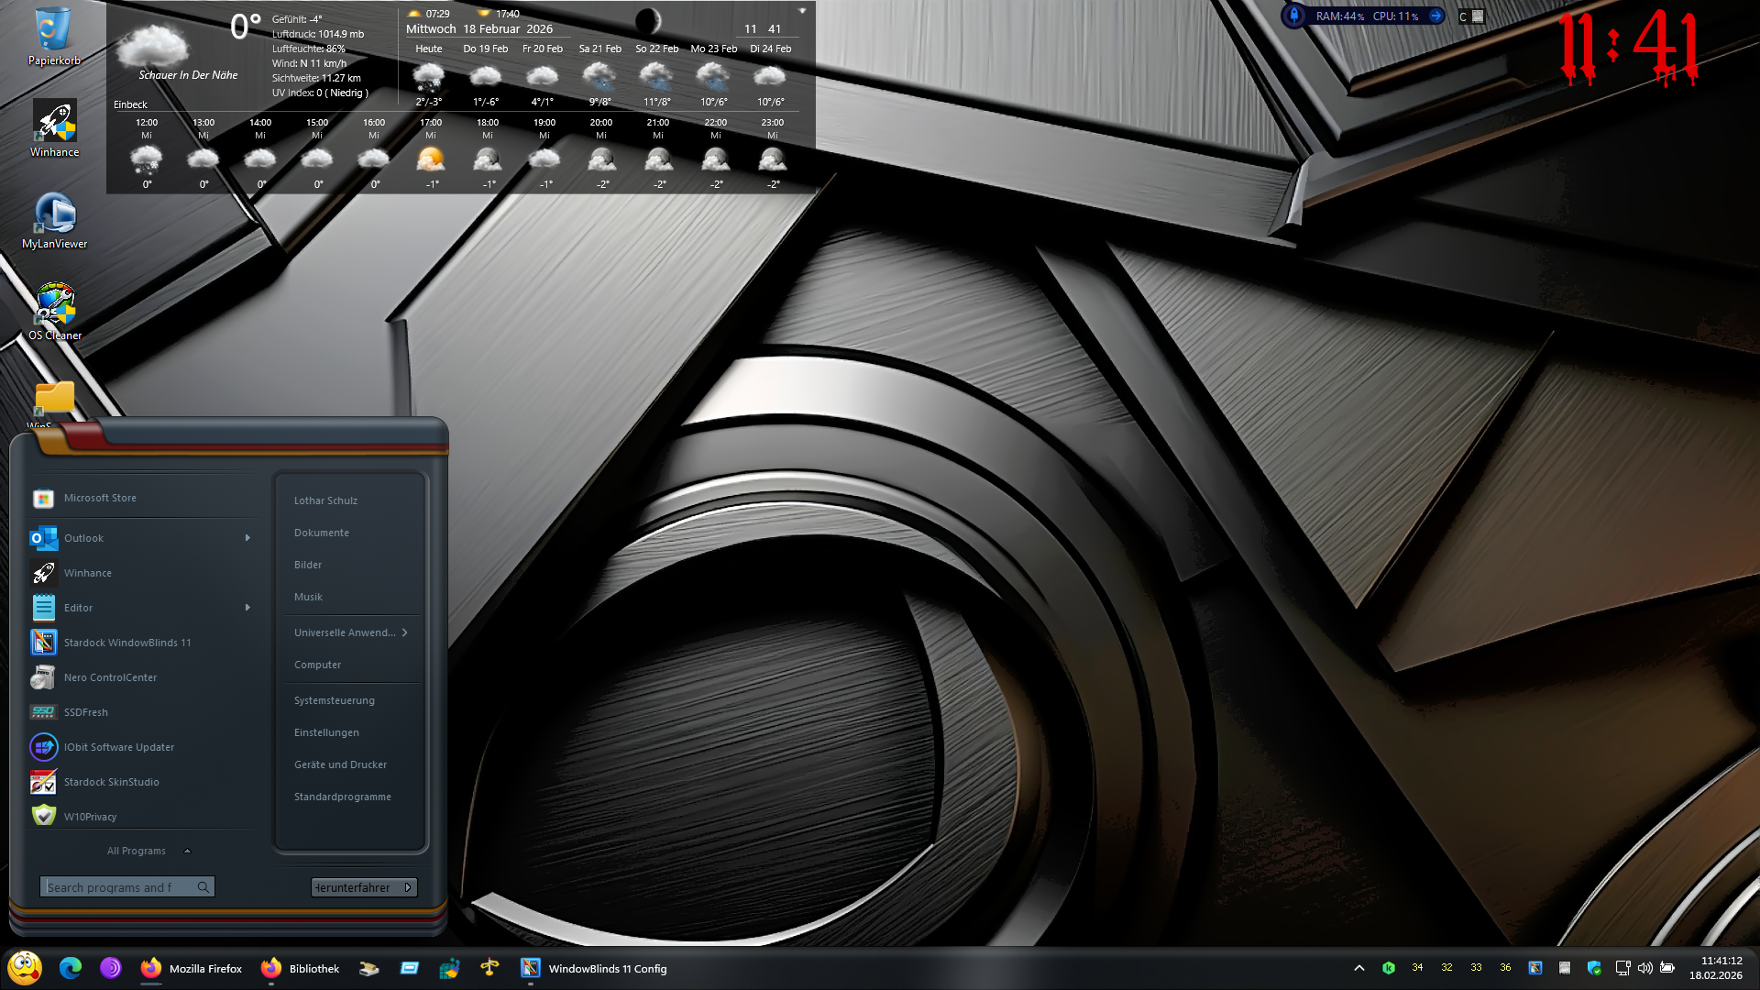Expand the Universelle Anwendungen submenu
Image resolution: width=1760 pixels, height=990 pixels.
[404, 632]
